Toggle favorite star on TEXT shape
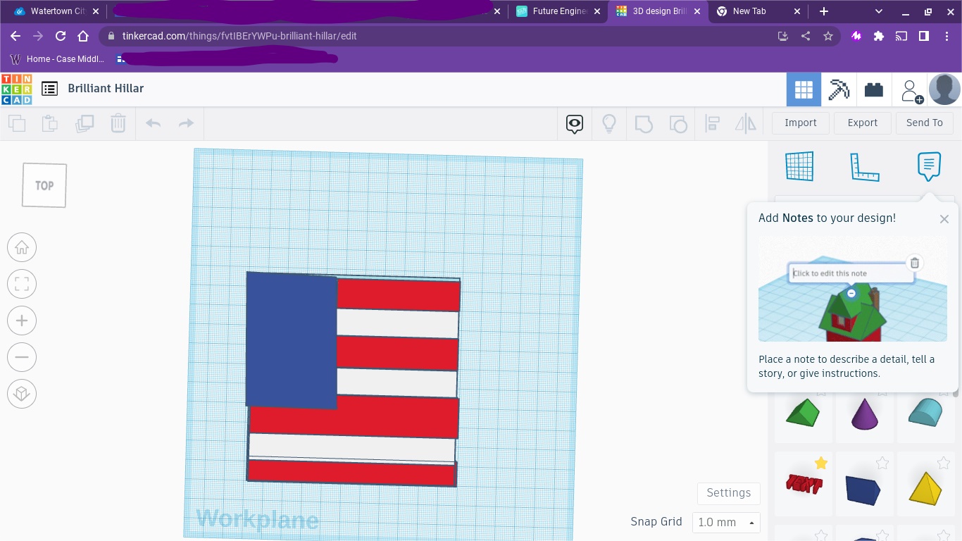Viewport: 962px width, 541px height. pos(821,463)
